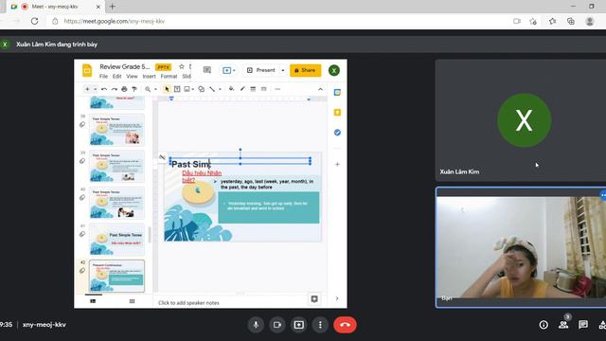Select slide 40 thumbnail
Image resolution: width=606 pixels, height=341 pixels.
pos(116,203)
